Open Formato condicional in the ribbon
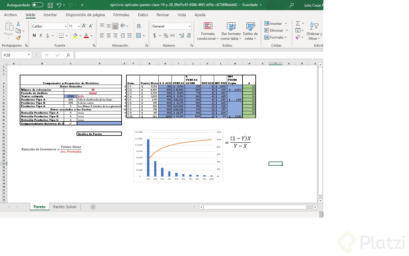The height and width of the screenshot is (256, 409). tap(207, 31)
